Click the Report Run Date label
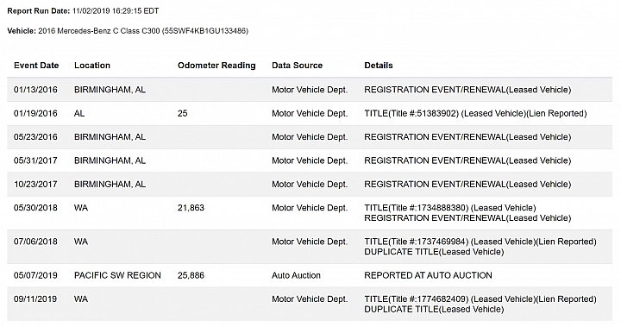621x327 pixels. (x=39, y=11)
